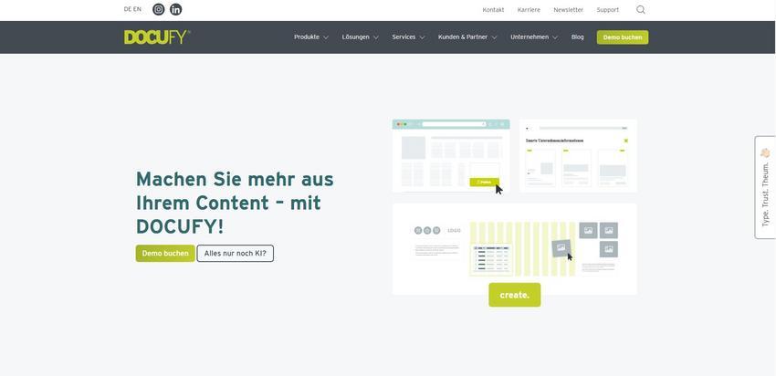Switch language to EN
776x376 pixels.
coord(137,9)
